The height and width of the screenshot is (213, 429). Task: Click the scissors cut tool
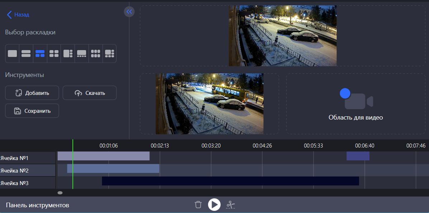[231, 205]
